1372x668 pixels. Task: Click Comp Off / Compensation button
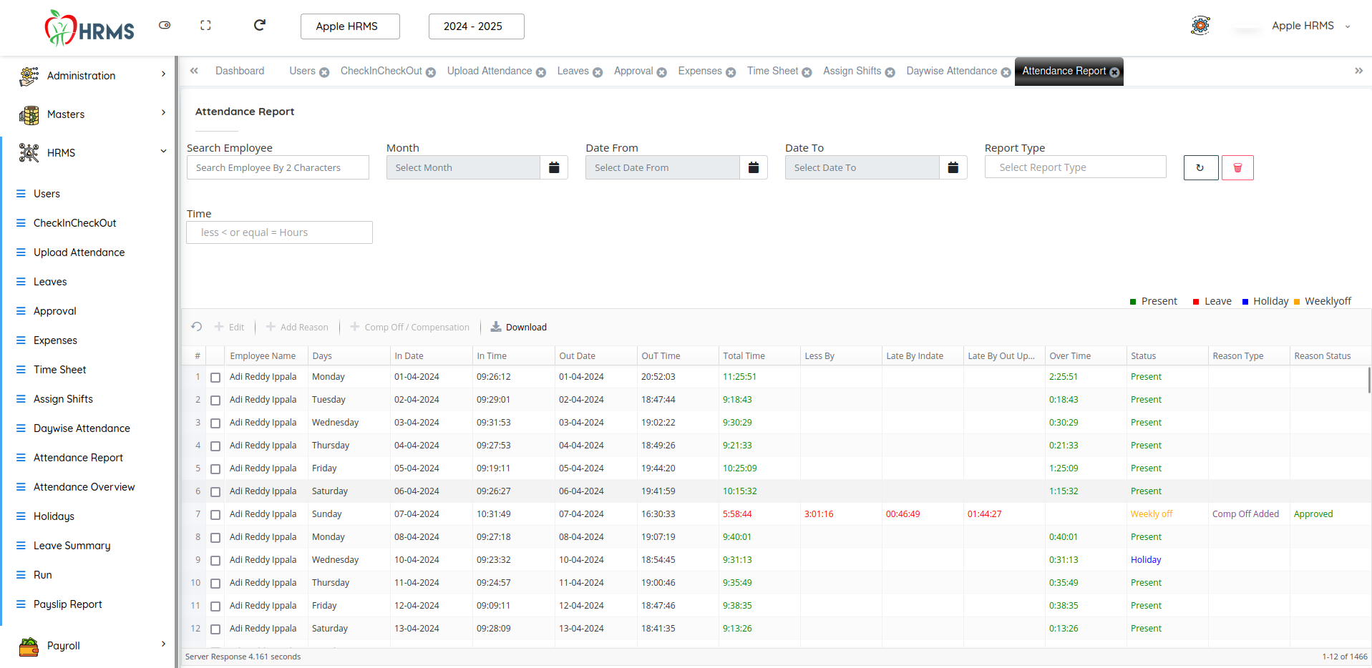click(410, 327)
